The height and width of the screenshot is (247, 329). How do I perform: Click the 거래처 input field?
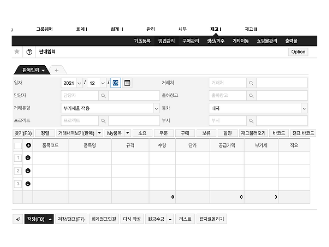coord(228,83)
